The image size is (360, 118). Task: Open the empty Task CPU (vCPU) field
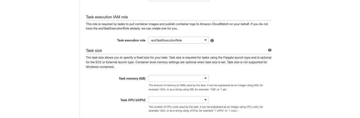coord(179,100)
